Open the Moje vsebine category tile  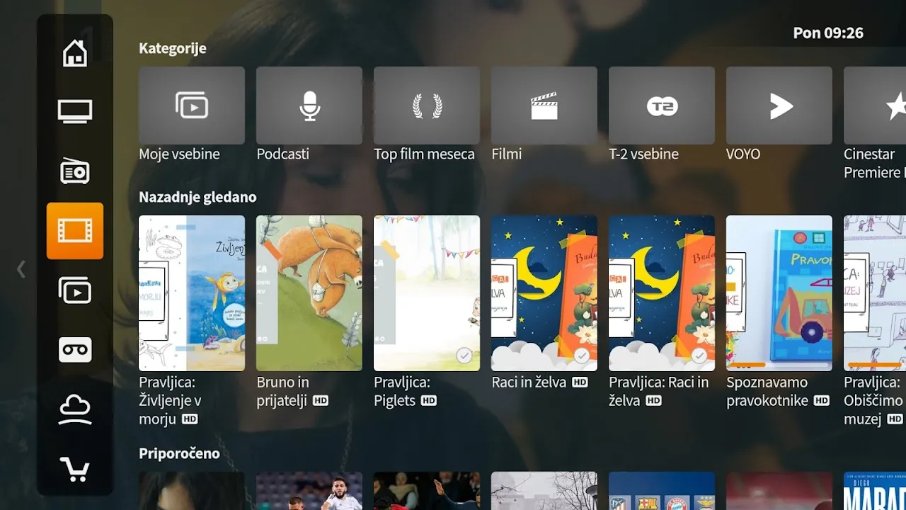click(192, 106)
